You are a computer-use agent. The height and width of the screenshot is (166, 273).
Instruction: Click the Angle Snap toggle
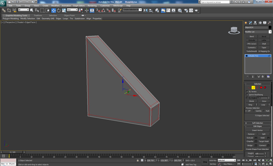[103, 10]
